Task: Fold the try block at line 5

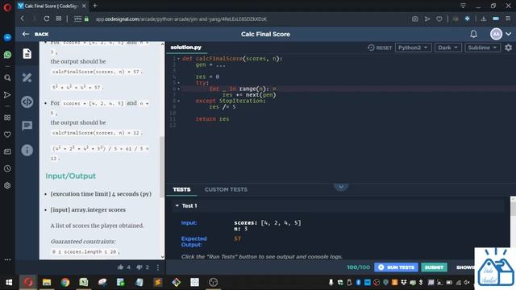Action: click(x=179, y=83)
